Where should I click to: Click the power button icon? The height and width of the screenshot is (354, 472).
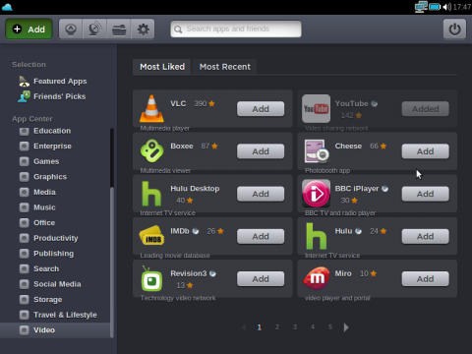click(x=454, y=29)
